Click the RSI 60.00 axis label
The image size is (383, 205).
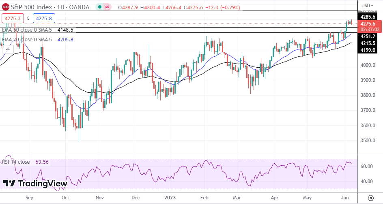(x=367, y=167)
